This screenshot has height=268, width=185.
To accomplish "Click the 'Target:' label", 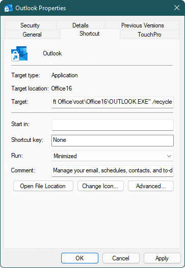I will point(20,102).
